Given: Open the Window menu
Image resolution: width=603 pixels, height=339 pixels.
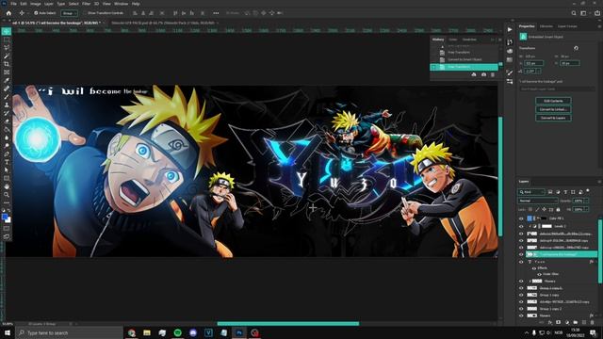Looking at the screenshot, I should pyautogui.click(x=121, y=4).
